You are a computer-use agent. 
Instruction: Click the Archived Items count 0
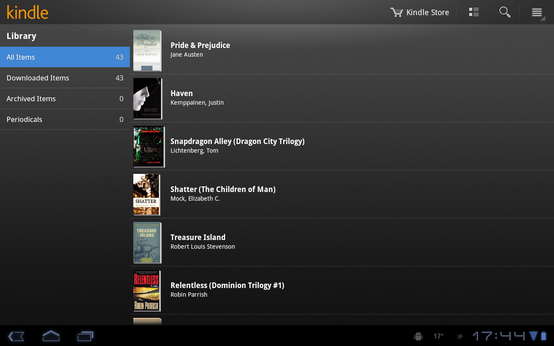(x=121, y=99)
